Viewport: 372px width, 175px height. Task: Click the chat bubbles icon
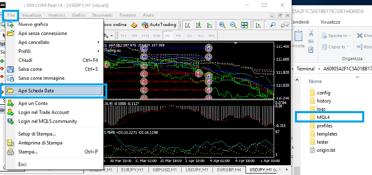tap(285, 25)
